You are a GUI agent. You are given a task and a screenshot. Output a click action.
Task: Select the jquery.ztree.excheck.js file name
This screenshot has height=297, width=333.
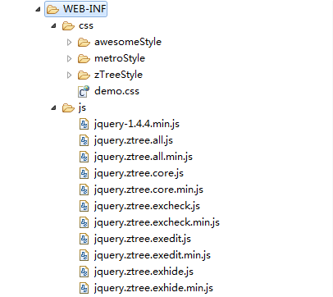coord(147,206)
